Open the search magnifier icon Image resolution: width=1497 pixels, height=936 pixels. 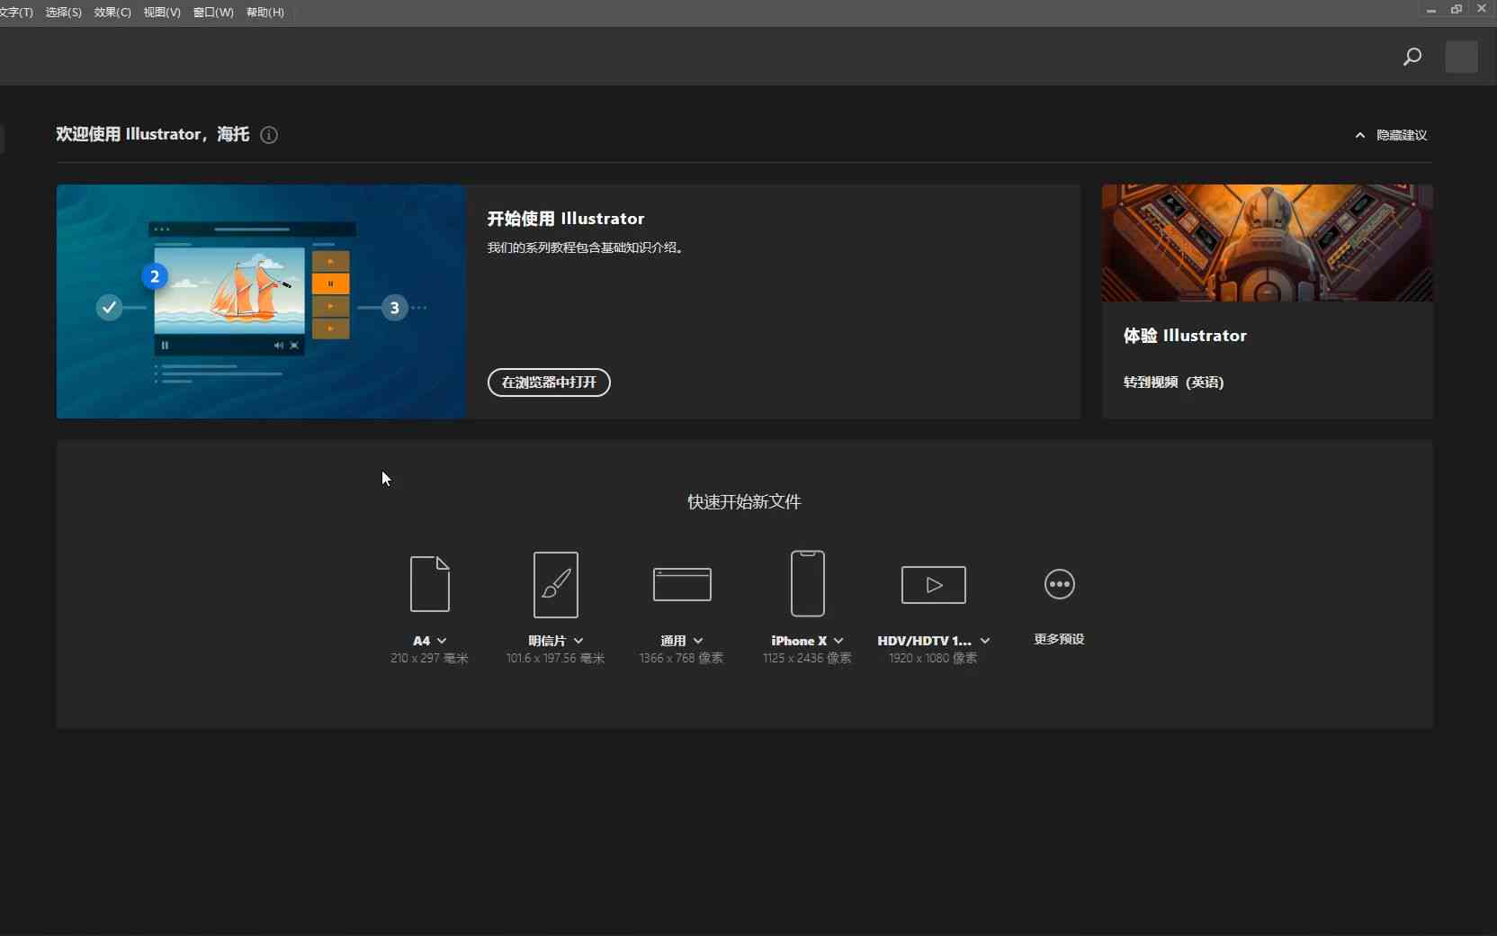[1412, 57]
